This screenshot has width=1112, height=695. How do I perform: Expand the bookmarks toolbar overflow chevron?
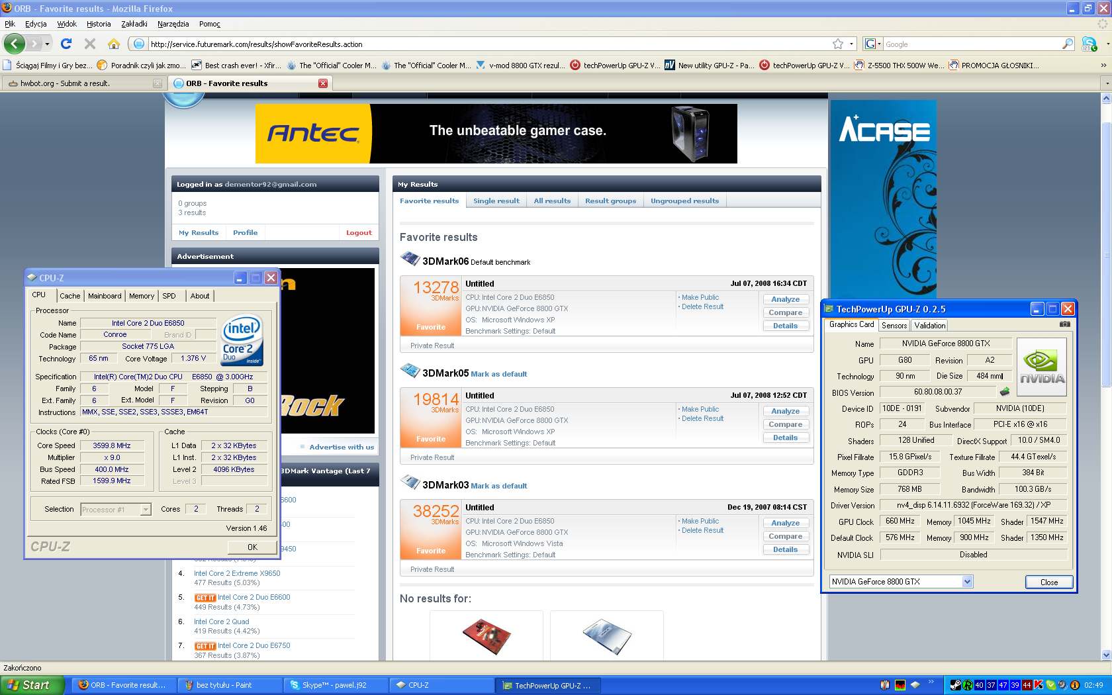click(x=1103, y=65)
